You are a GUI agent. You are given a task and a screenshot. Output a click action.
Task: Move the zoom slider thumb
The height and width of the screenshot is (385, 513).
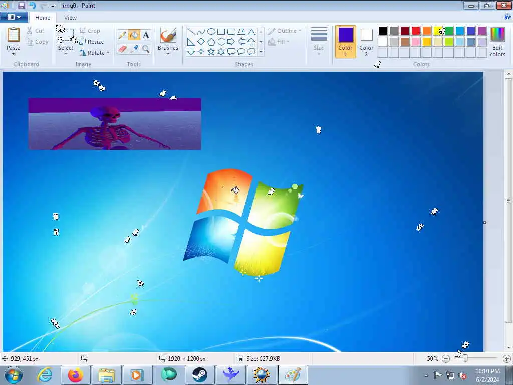tap(465, 359)
